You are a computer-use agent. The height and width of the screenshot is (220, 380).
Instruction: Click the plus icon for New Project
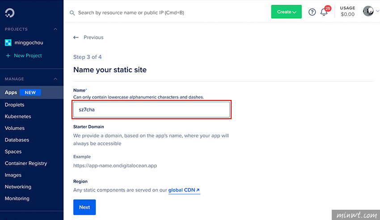pos(8,56)
